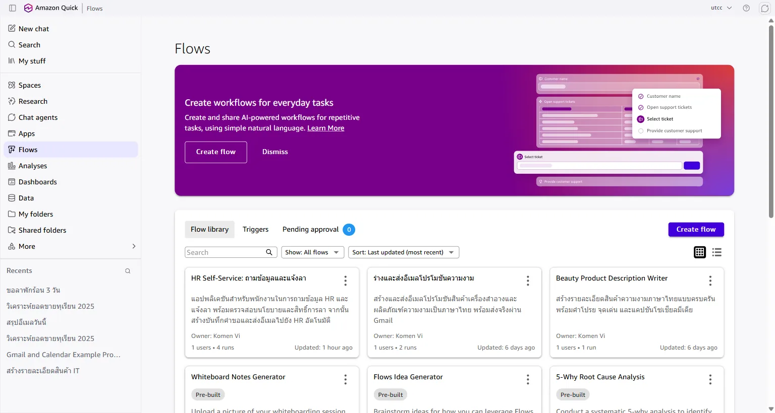Expand the More menu in sidebar

[x=71, y=246]
